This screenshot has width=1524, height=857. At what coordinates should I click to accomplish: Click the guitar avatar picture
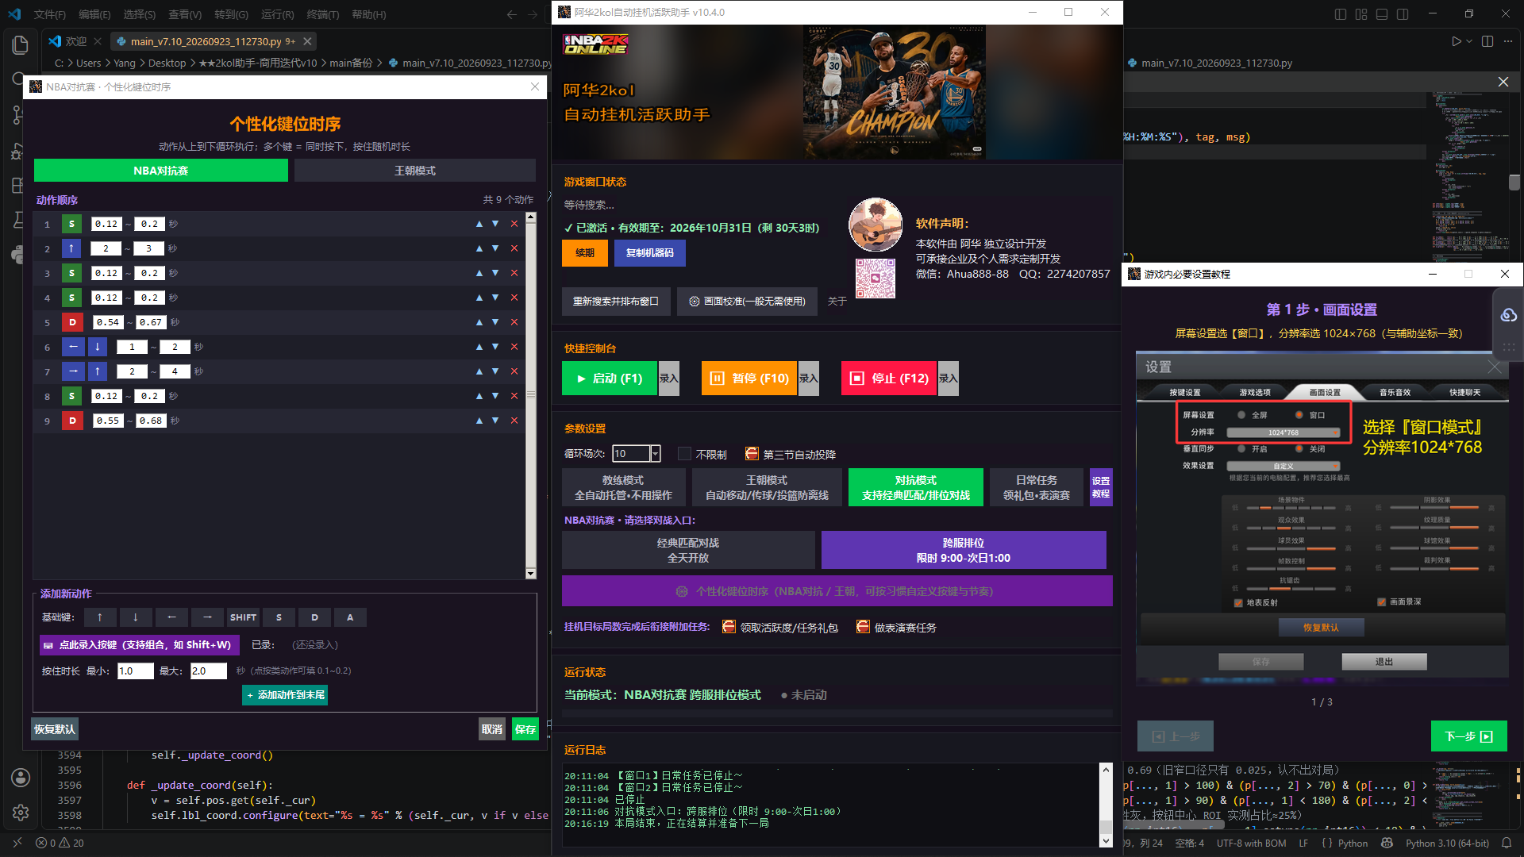pos(876,225)
